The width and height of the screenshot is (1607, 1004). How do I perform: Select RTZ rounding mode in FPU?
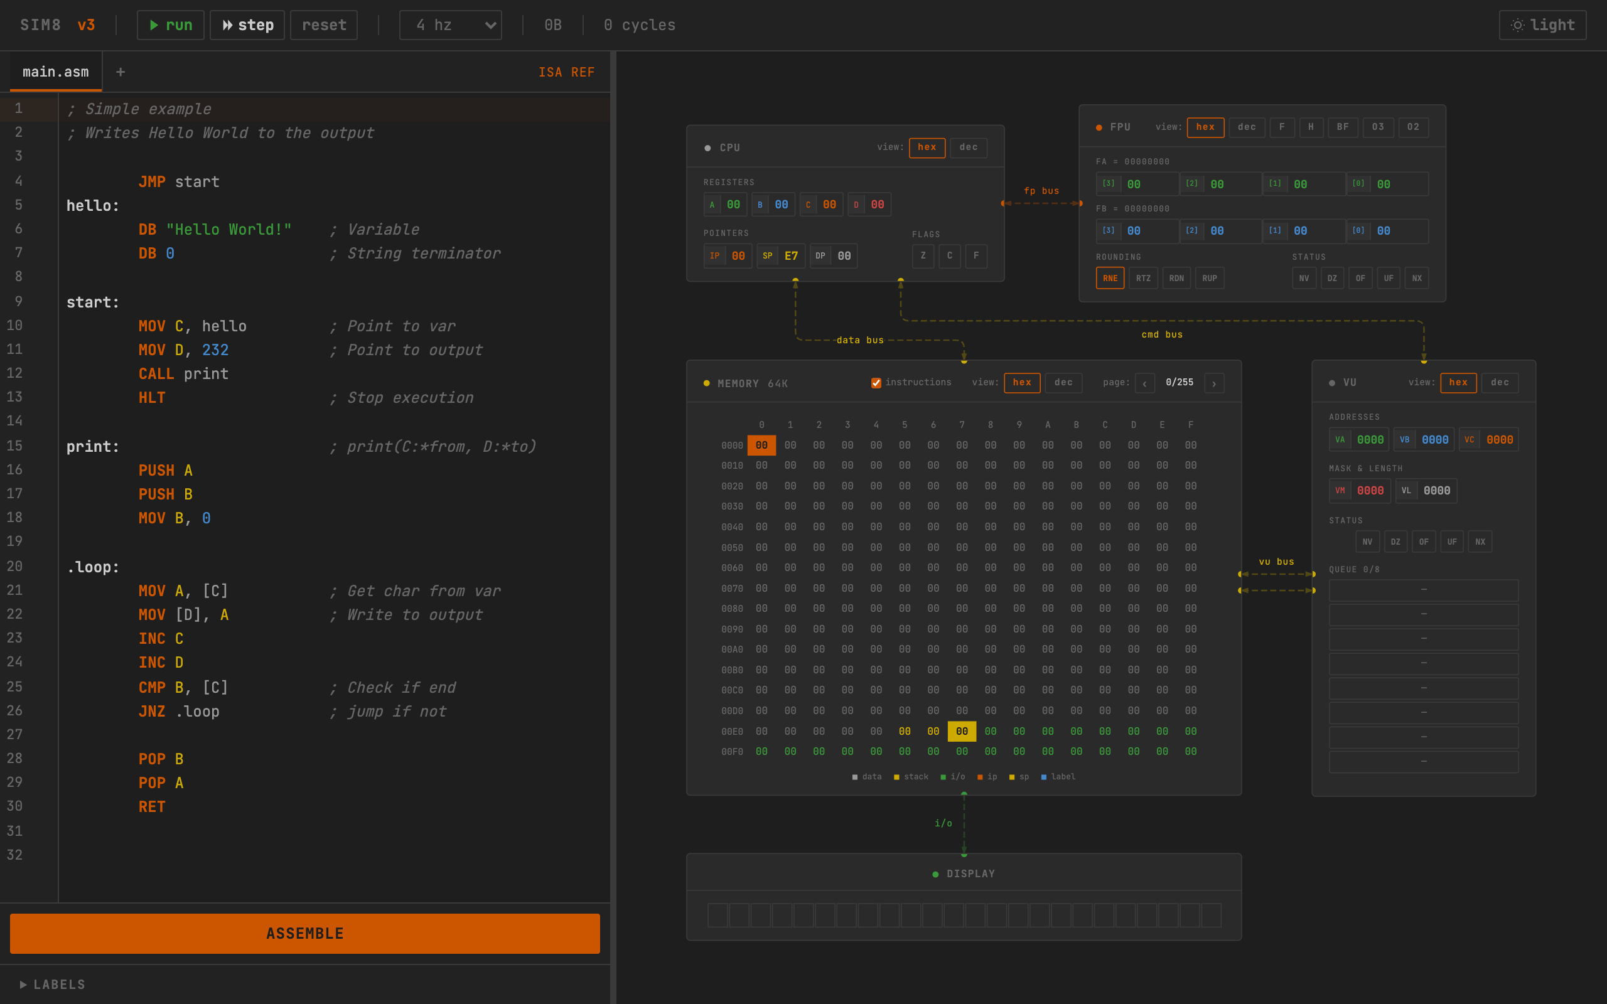click(x=1143, y=278)
